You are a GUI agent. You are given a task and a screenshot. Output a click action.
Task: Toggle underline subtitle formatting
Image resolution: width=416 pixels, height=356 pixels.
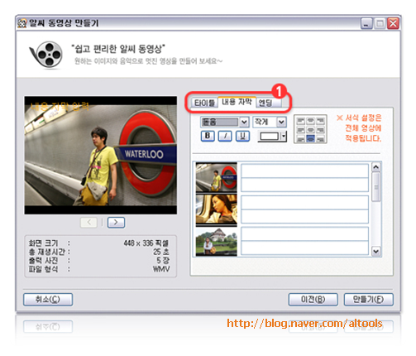242,136
